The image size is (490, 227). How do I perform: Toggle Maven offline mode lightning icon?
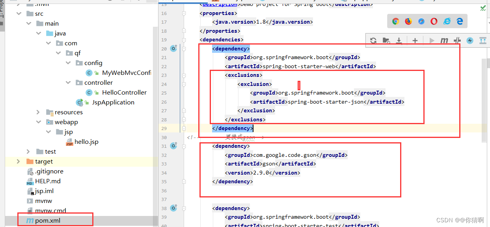[x=469, y=40]
